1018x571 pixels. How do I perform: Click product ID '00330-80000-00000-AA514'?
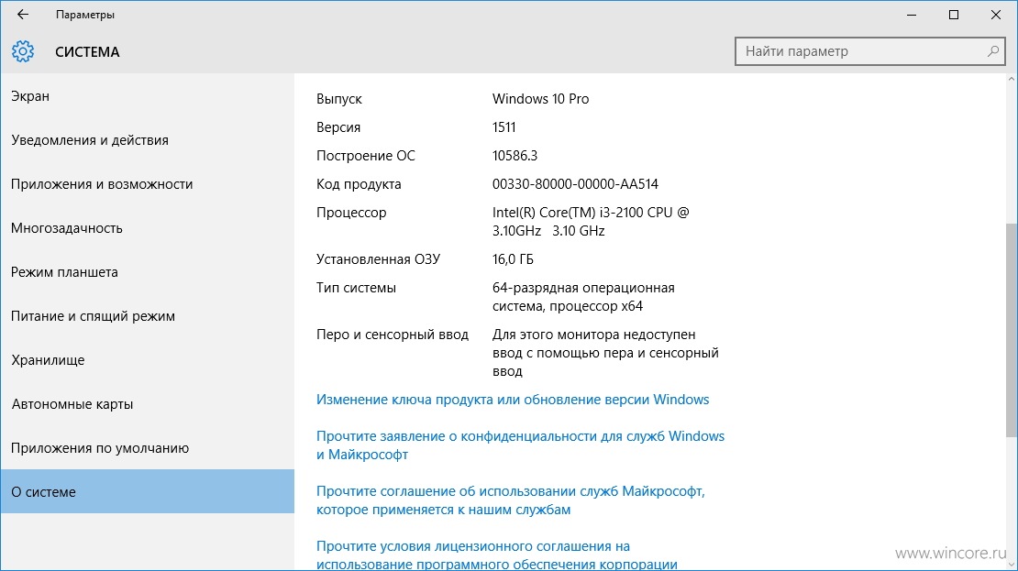[x=575, y=184]
